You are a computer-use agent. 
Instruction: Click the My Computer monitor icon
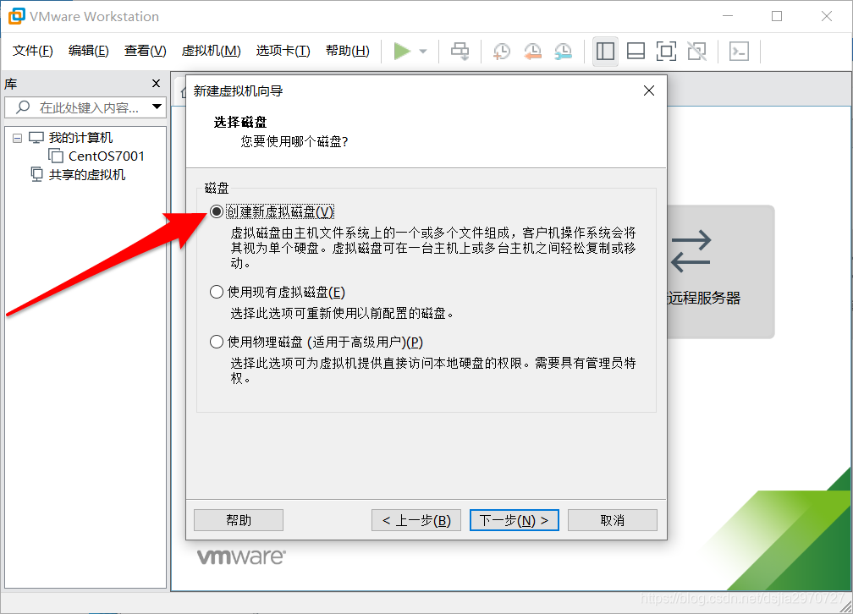36,138
